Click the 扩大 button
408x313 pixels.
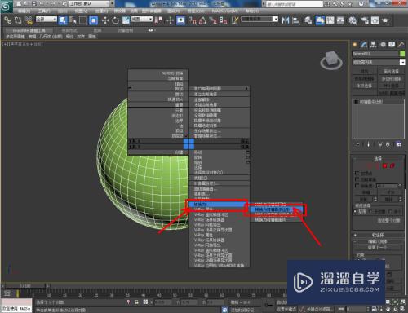[391, 192]
